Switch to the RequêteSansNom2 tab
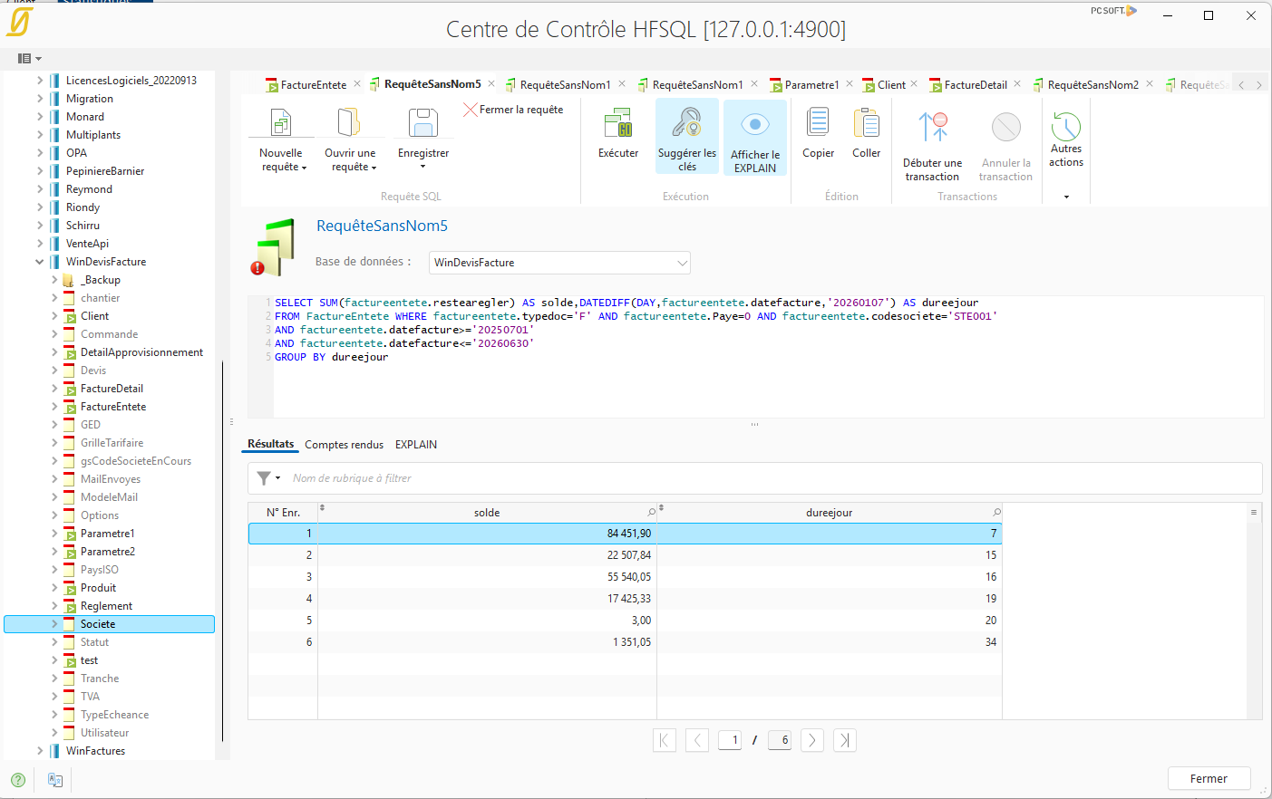 (1092, 84)
